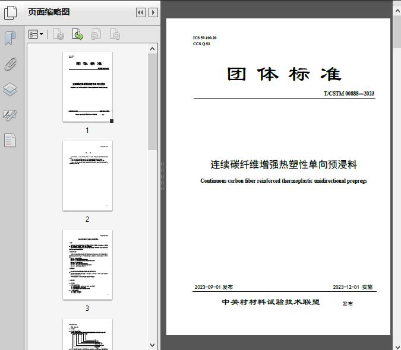Click the document scroll up arrow
Viewport: 401px width, 350px height.
click(x=397, y=11)
